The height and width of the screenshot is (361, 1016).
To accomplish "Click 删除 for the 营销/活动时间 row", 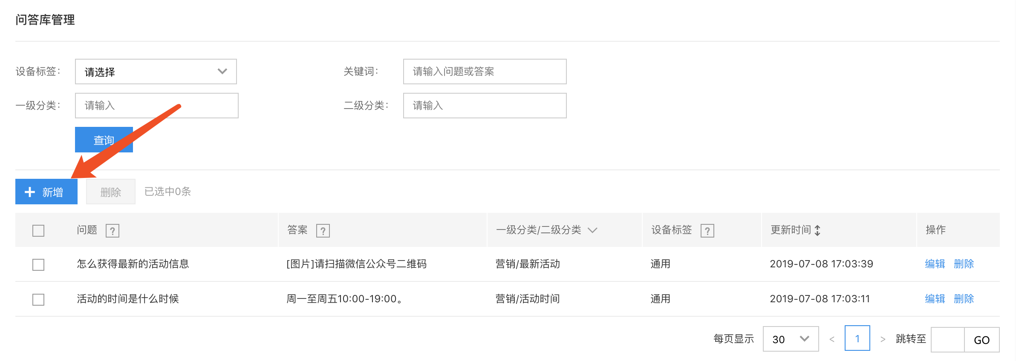I will click(x=964, y=299).
